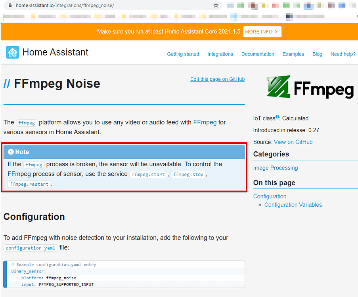Open the Examples menu
The image size is (358, 297).
[293, 54]
